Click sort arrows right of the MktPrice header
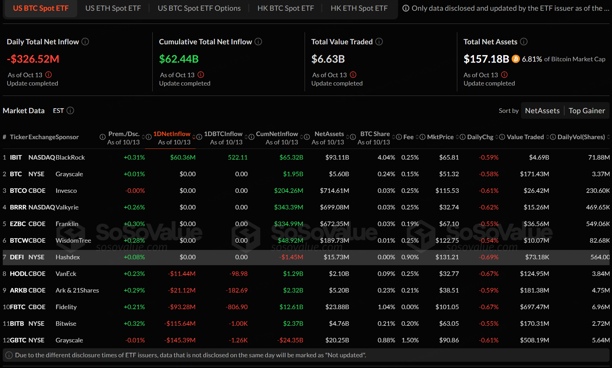 tap(457, 137)
